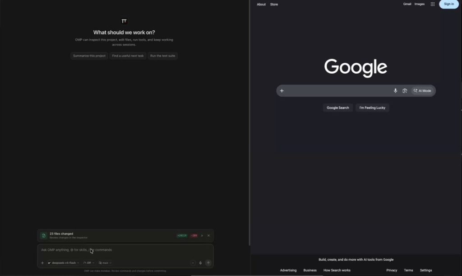The height and width of the screenshot is (276, 462).
Task: Click the Google Search button
Action: (337, 108)
